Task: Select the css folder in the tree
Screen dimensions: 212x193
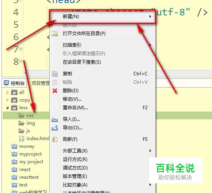Action: 30,115
